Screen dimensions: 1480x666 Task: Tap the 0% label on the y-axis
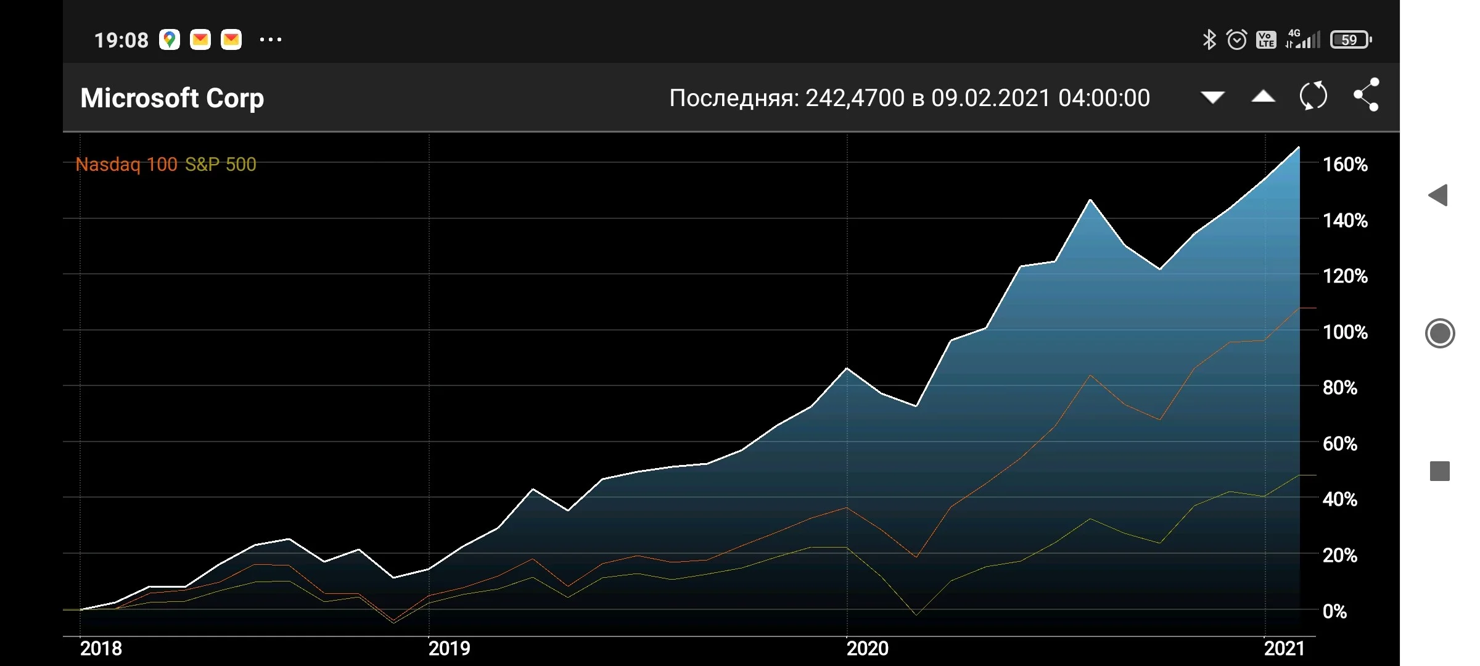click(x=1334, y=612)
